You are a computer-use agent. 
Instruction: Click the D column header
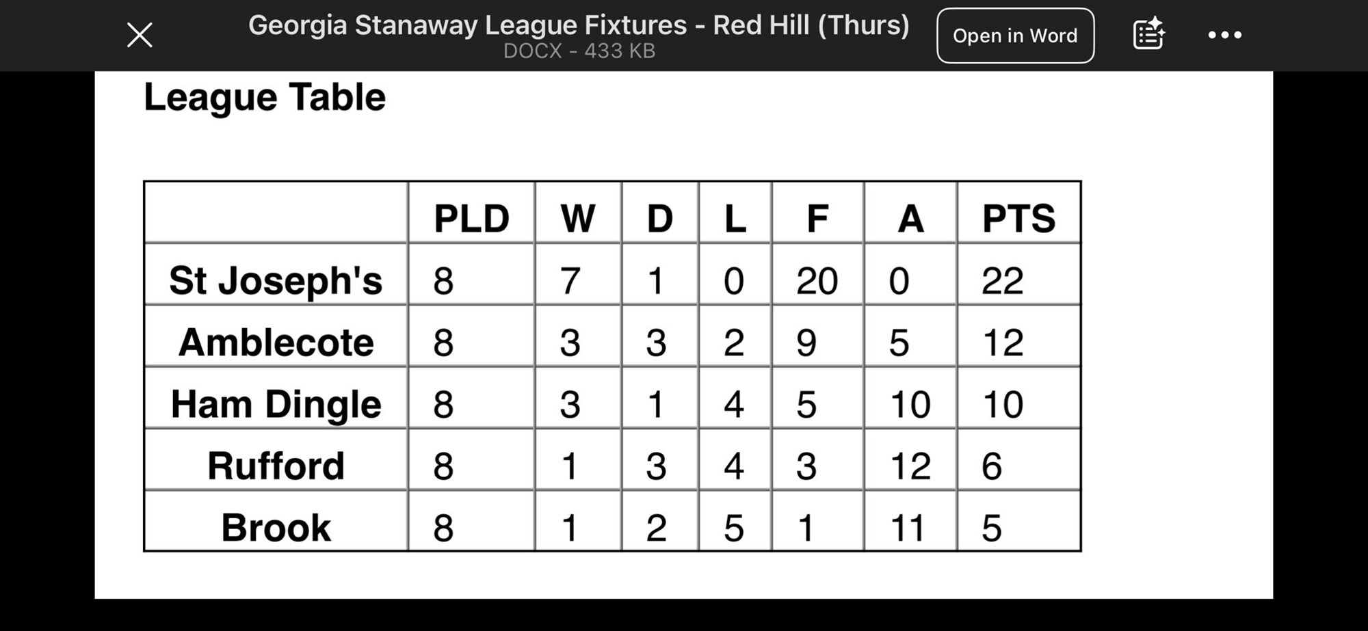pos(660,219)
